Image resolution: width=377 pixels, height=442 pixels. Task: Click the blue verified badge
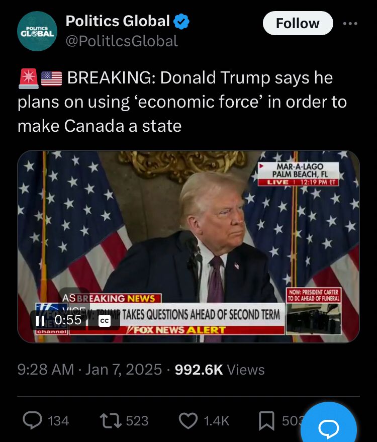181,22
